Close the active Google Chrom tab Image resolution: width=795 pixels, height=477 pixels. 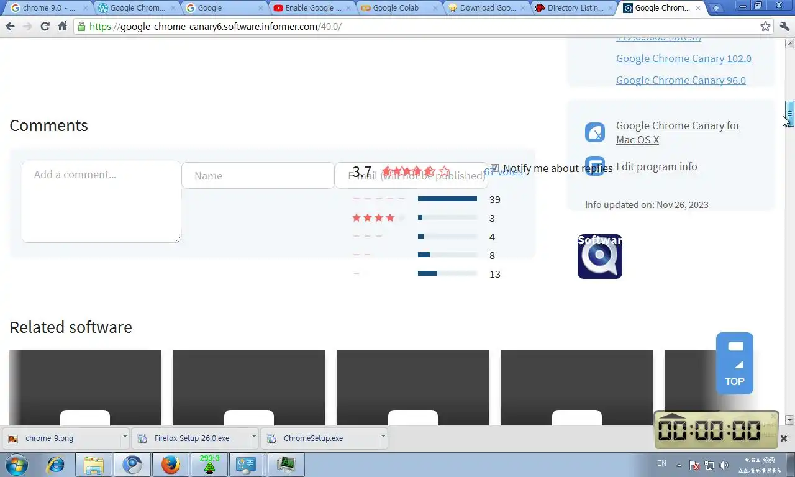[697, 8]
